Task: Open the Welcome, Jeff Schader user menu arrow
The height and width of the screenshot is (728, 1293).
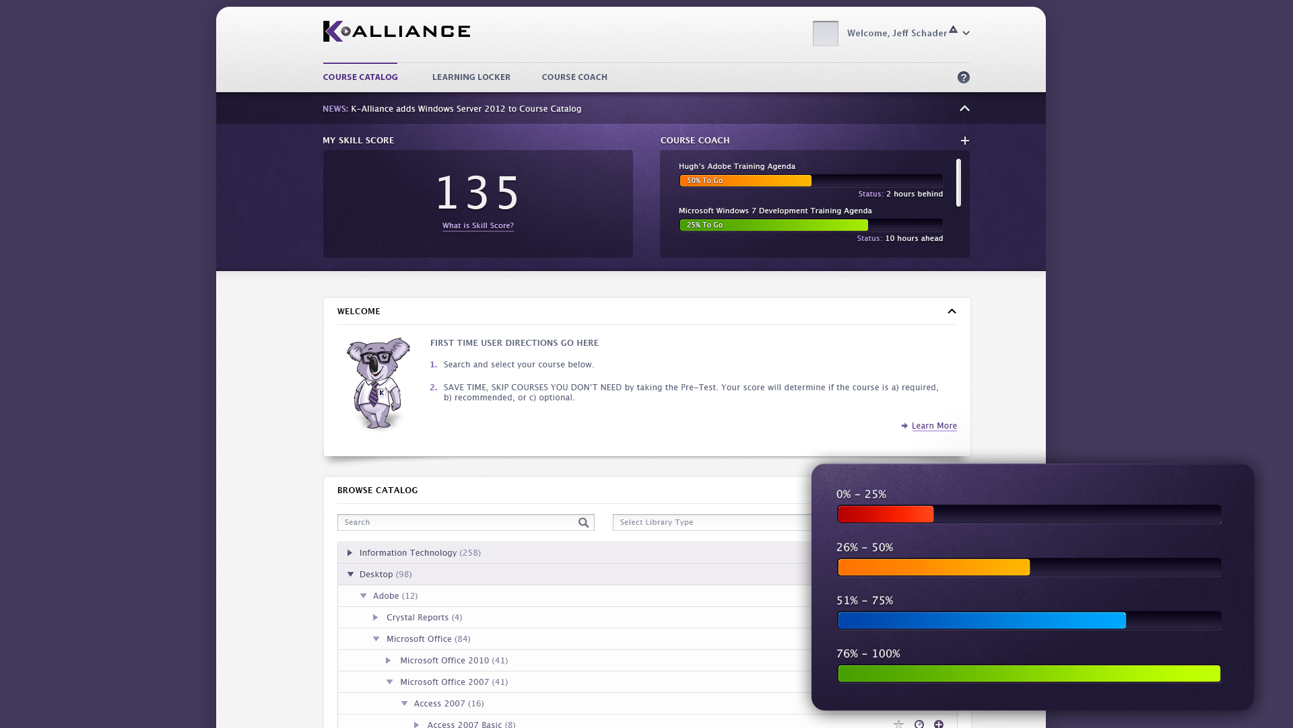Action: pyautogui.click(x=966, y=33)
